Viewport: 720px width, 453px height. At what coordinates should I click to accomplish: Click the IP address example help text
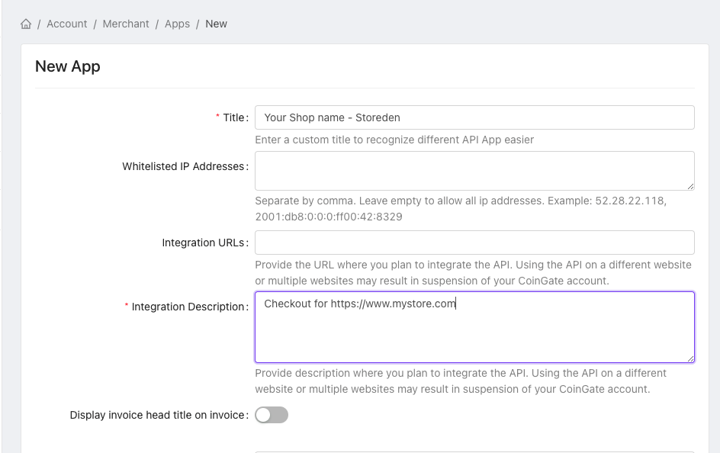460,209
